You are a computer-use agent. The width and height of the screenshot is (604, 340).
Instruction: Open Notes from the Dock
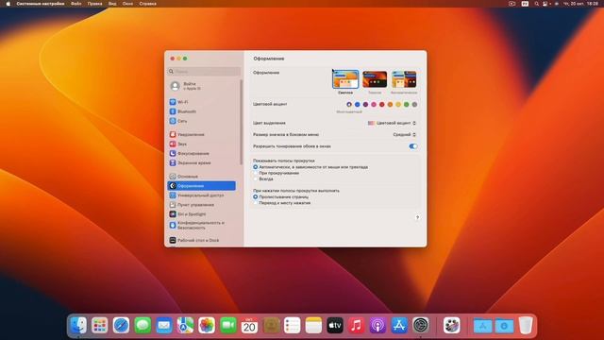click(313, 325)
